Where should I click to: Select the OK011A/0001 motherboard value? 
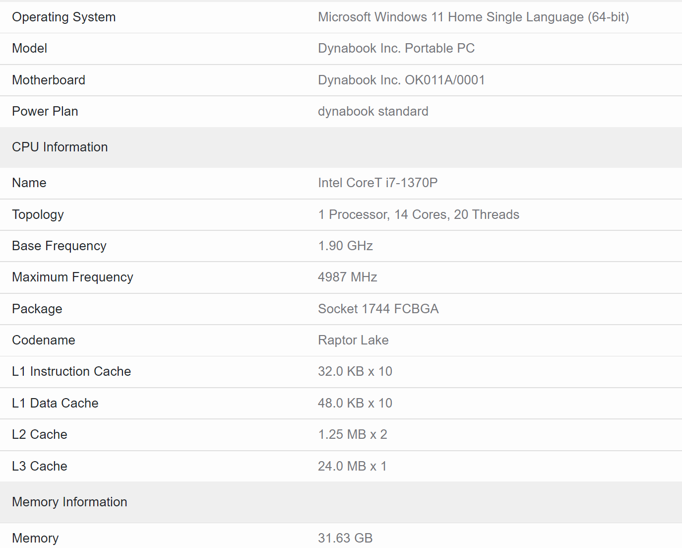tap(401, 80)
